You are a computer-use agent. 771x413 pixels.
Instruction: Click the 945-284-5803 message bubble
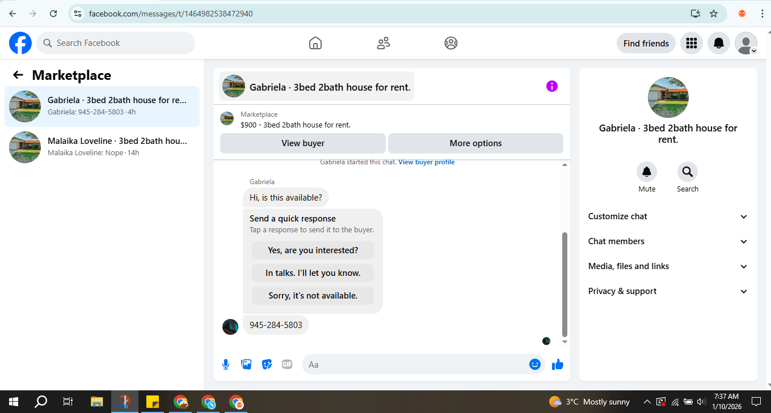[x=276, y=325]
